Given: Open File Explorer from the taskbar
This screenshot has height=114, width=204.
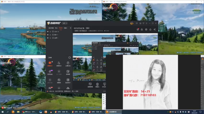Looking at the screenshot, I should click(x=18, y=112).
